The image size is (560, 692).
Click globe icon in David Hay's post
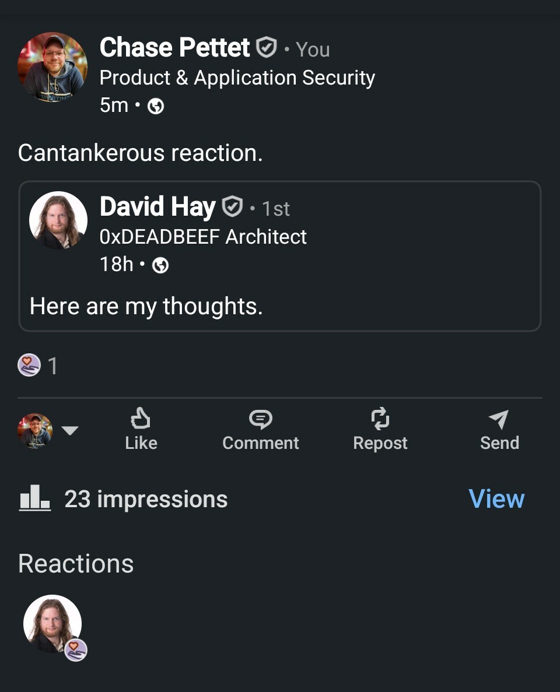pos(160,265)
